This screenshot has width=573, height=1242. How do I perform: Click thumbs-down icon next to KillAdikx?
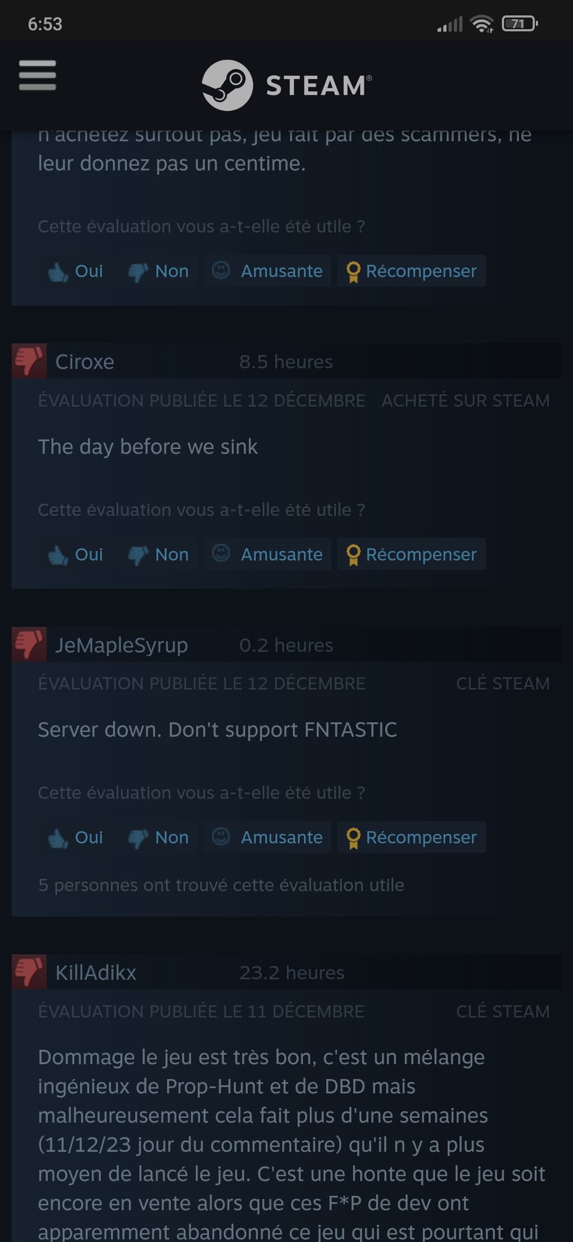[29, 972]
